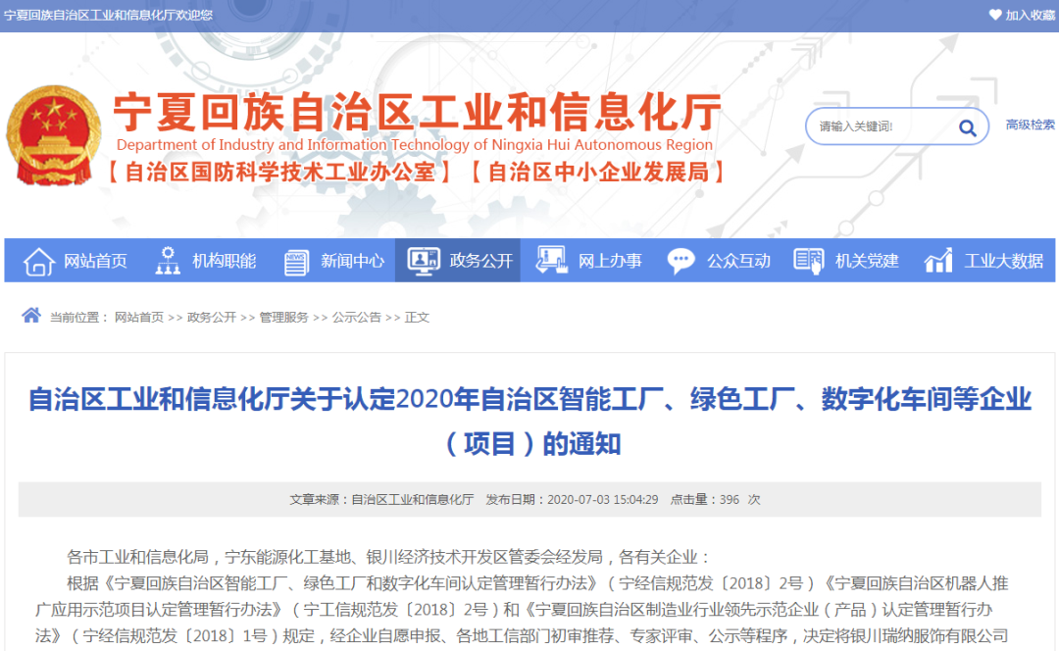Click the home icon in navigation bar
1059x651 pixels.
[x=38, y=260]
